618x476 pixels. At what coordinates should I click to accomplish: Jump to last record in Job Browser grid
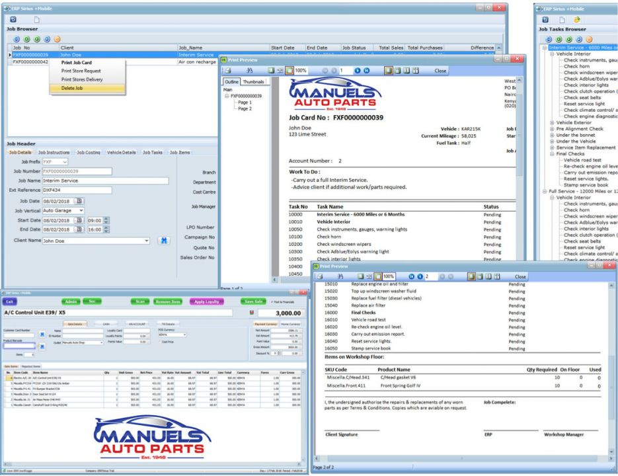point(47,39)
